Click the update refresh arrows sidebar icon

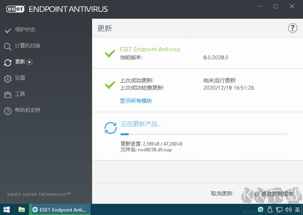pos(8,62)
